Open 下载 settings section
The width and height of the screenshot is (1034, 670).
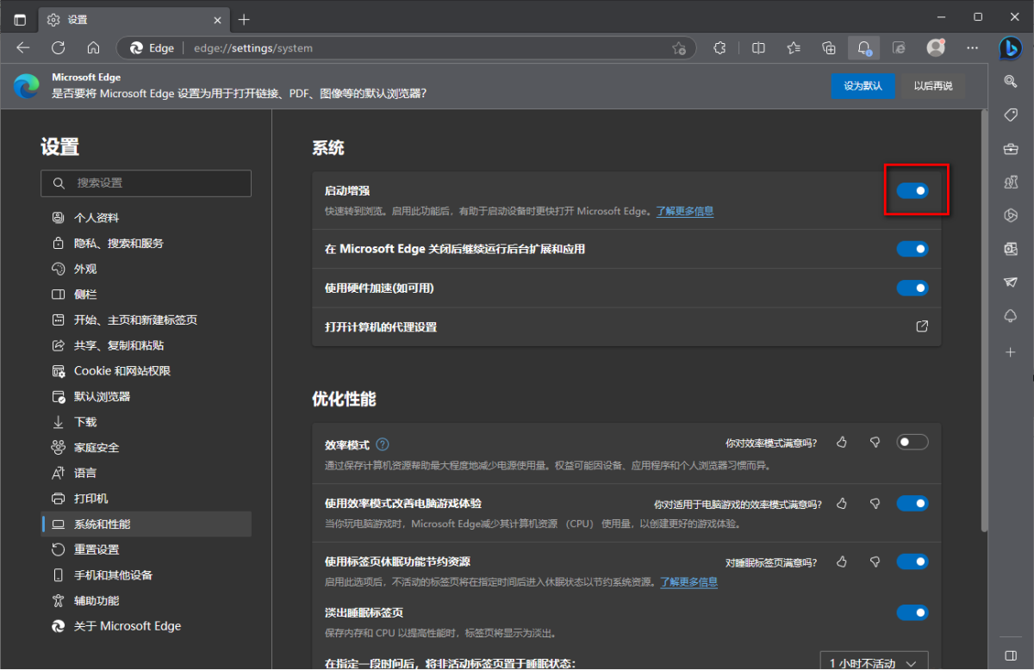coord(146,422)
